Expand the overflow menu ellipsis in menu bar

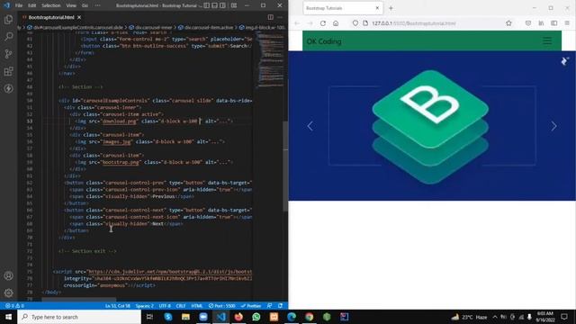[98, 5]
